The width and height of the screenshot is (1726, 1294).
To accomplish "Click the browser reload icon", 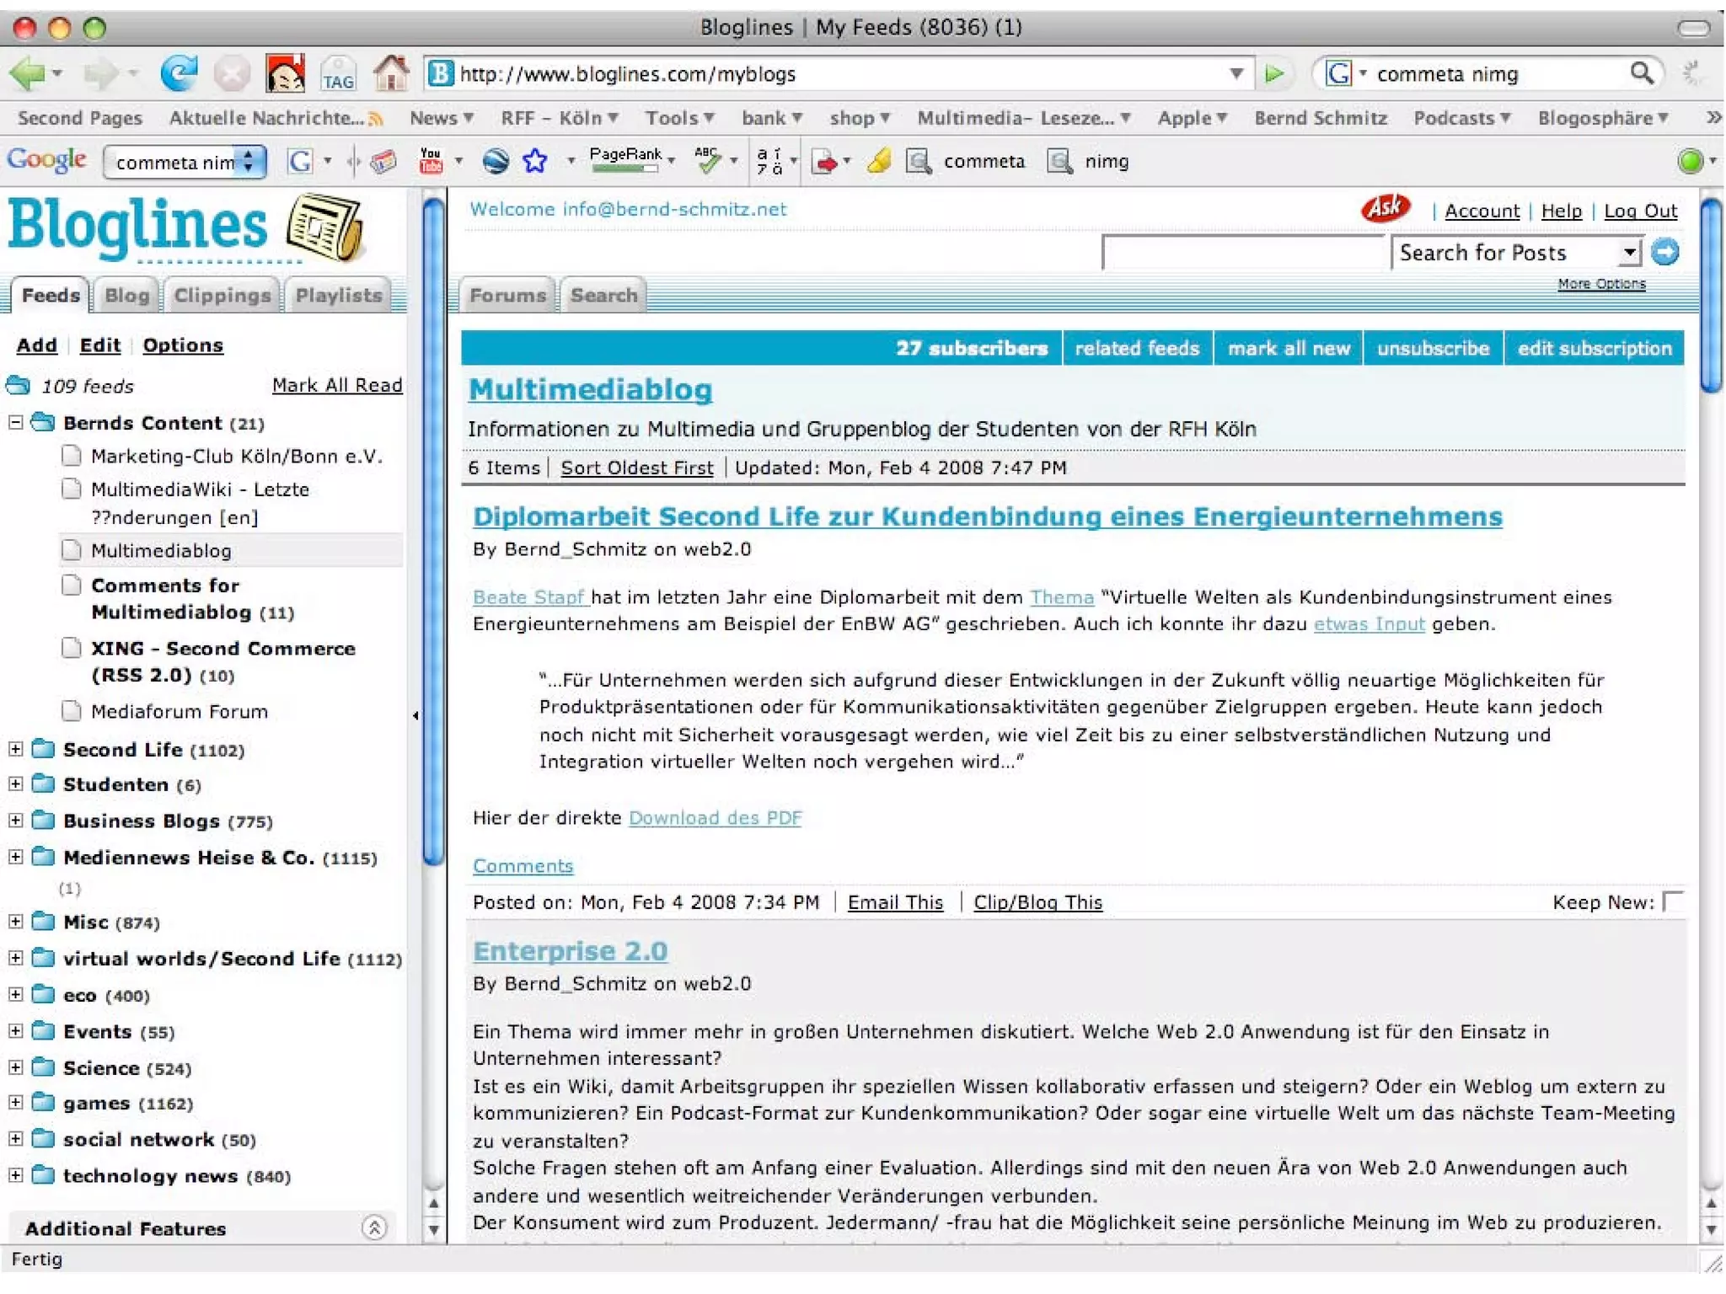I will tap(178, 74).
